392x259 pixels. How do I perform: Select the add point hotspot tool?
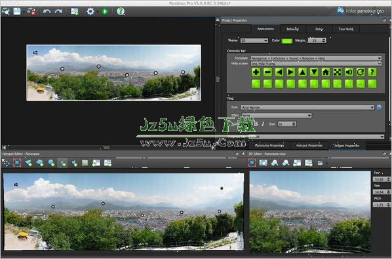[x=62, y=164]
